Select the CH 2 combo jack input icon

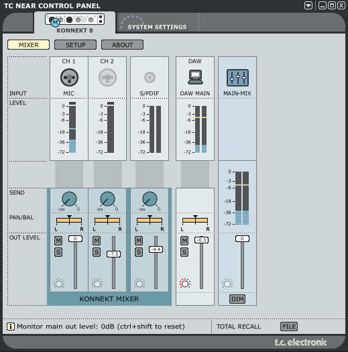pos(107,78)
